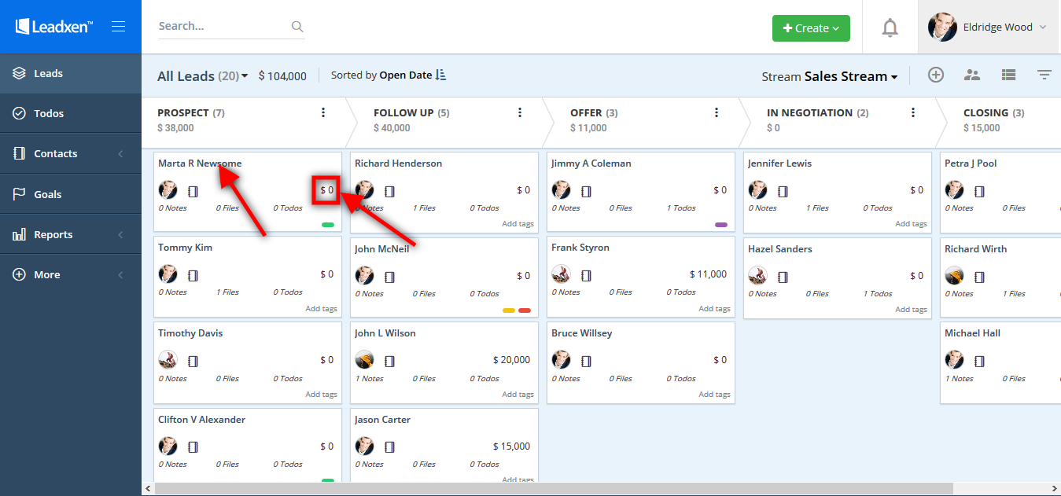
Task: Open the All Leads dropdown
Action: 203,76
